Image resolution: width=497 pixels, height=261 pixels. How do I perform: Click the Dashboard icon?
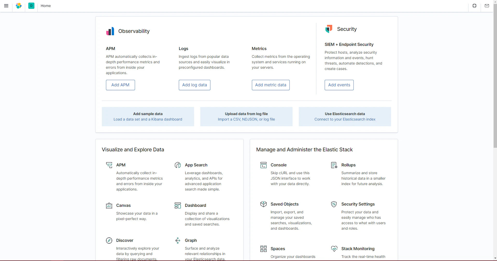pyautogui.click(x=178, y=206)
